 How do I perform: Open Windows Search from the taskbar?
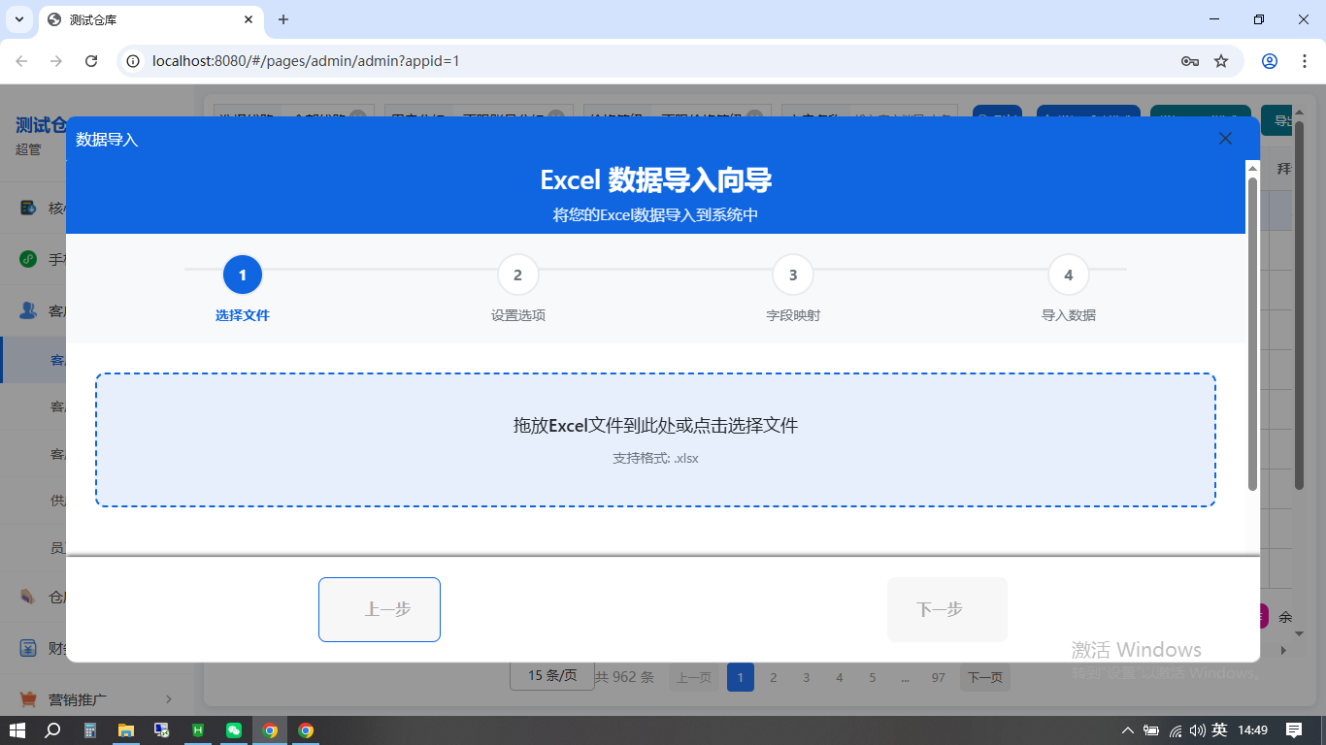pyautogui.click(x=54, y=730)
